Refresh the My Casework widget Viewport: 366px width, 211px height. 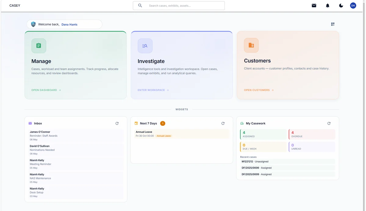[329, 123]
